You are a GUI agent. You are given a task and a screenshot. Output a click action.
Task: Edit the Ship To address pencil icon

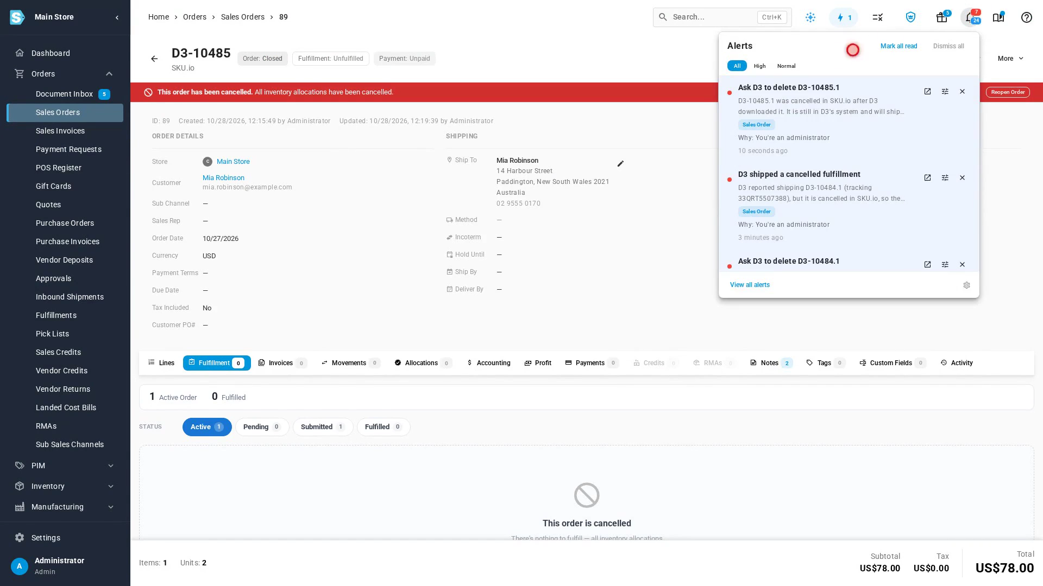point(620,163)
